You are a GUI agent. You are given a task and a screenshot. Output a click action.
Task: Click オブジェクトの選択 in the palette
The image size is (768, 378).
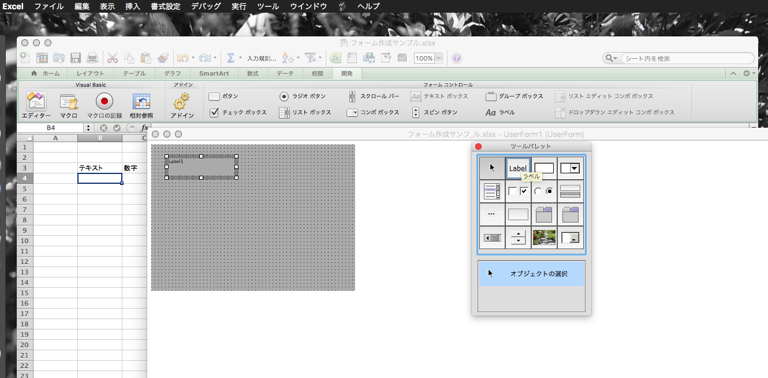[531, 273]
